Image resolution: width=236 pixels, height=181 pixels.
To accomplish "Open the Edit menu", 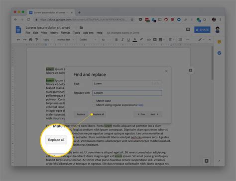I will 35,33.
